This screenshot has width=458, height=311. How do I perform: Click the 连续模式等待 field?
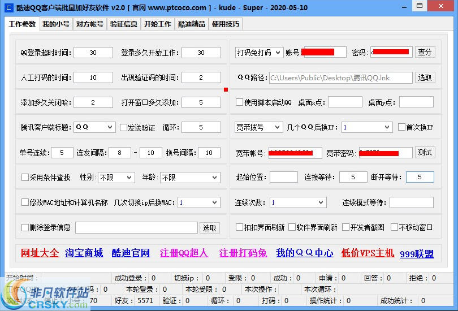point(412,202)
